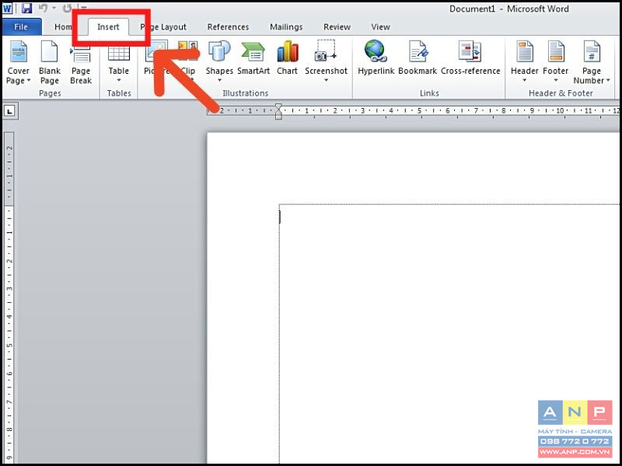622x466 pixels.
Task: Click the "Pages" group label
Action: coord(50,93)
